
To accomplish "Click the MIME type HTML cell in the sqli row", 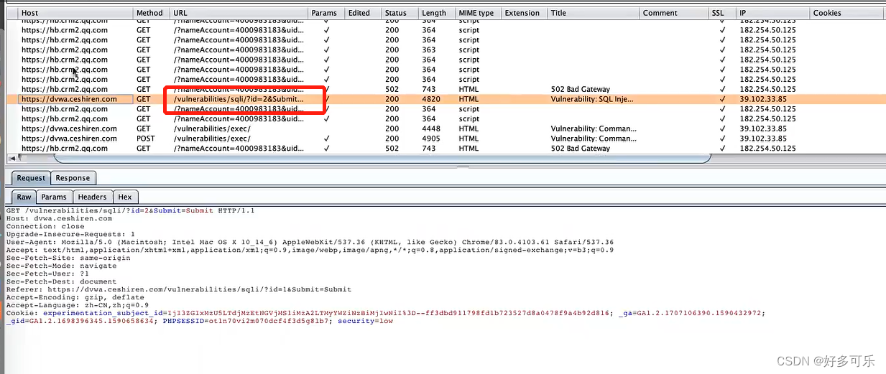I will 469,99.
